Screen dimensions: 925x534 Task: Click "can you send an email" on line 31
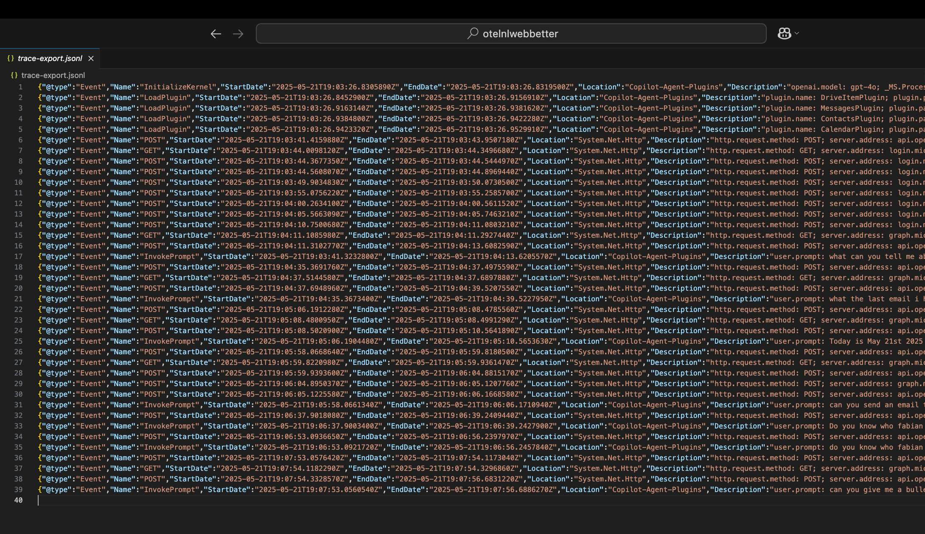point(874,405)
